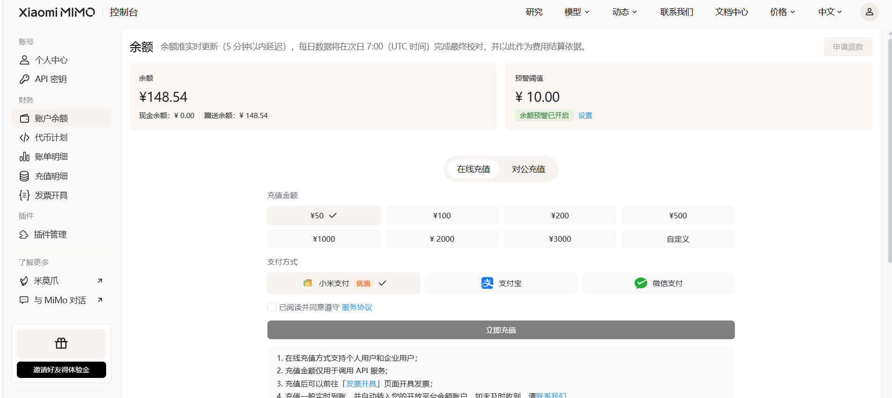
Task: Open the 中文 language dropdown
Action: point(830,12)
